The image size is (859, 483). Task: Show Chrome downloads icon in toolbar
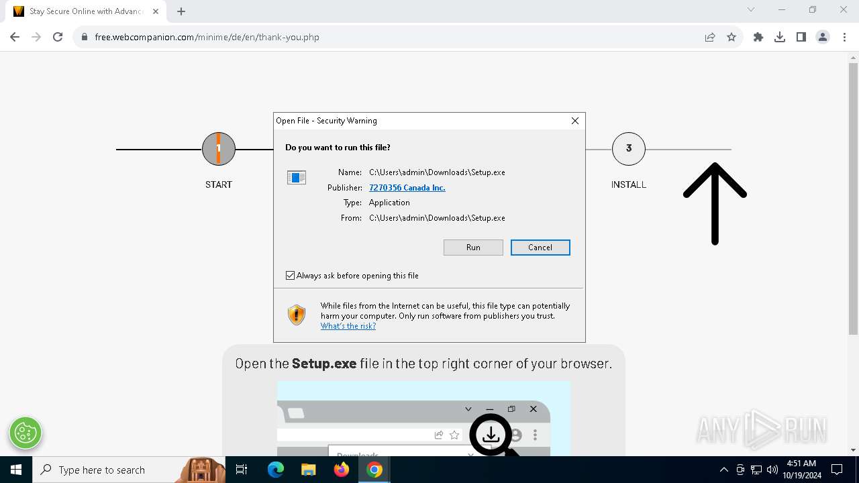pyautogui.click(x=780, y=37)
